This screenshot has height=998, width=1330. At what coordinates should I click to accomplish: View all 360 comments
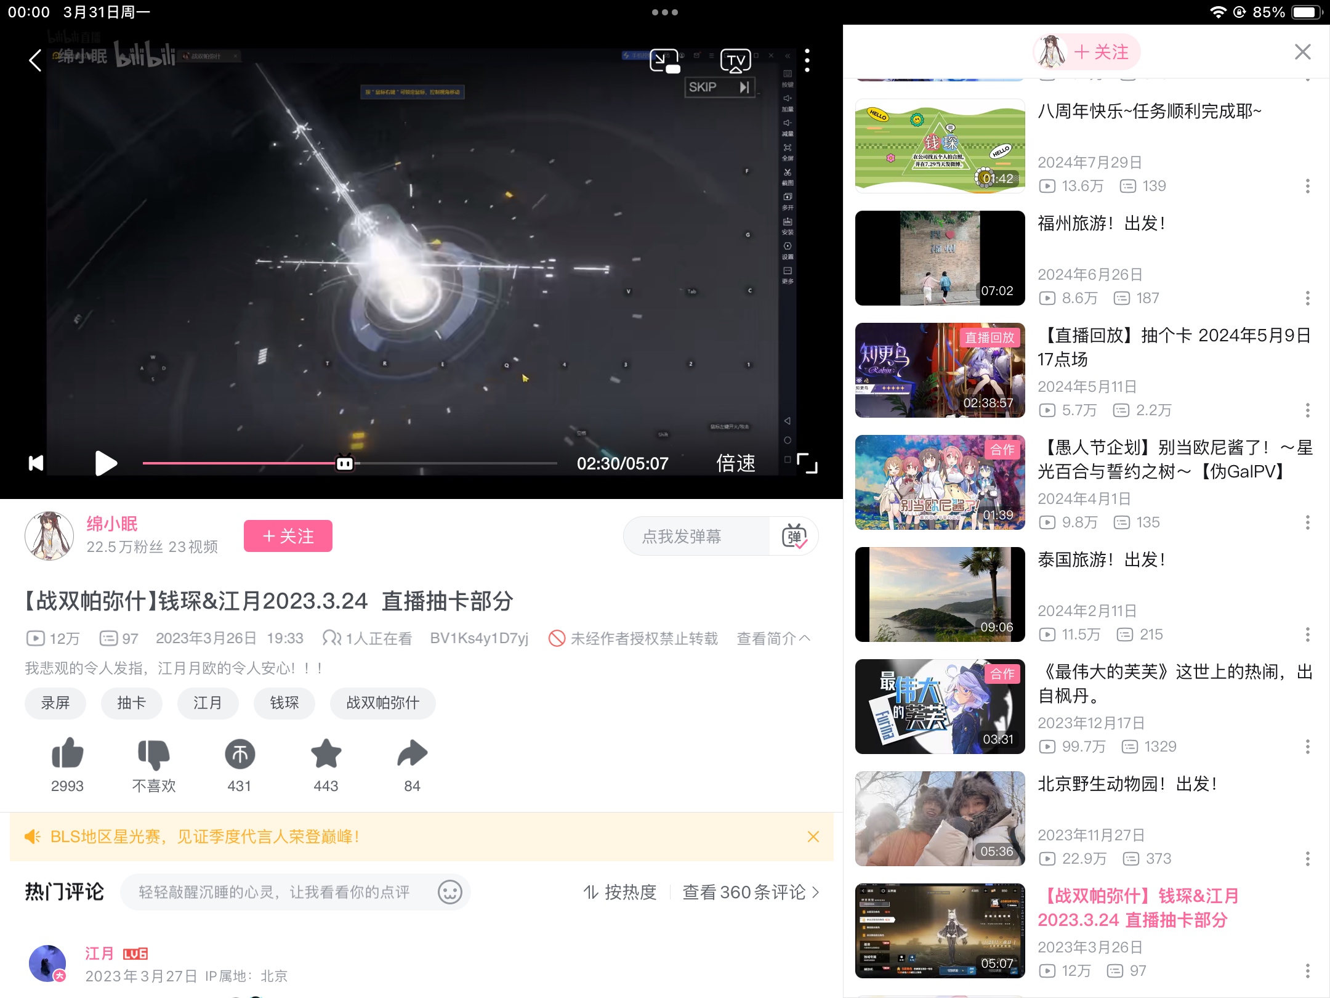[x=751, y=892]
